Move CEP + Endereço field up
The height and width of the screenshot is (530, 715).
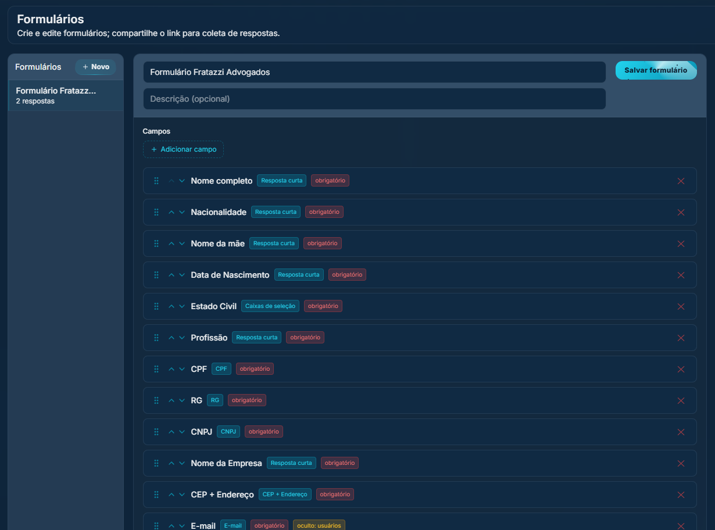coord(171,495)
